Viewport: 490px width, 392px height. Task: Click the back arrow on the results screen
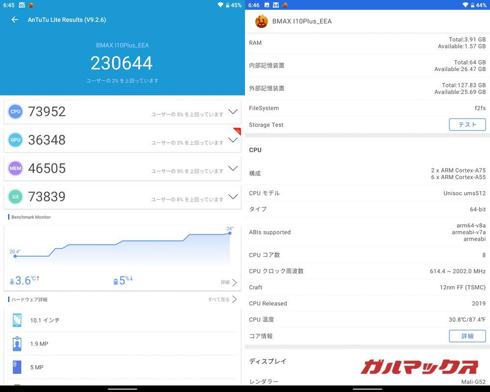[x=15, y=20]
